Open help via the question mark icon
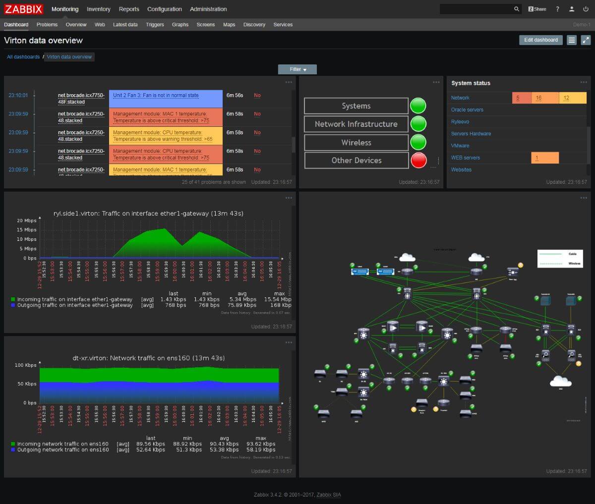This screenshot has width=595, height=504. tap(556, 9)
